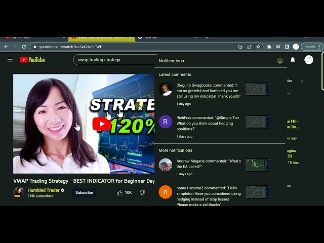
Task: Play the VWAP strategy video
Action: (102, 124)
